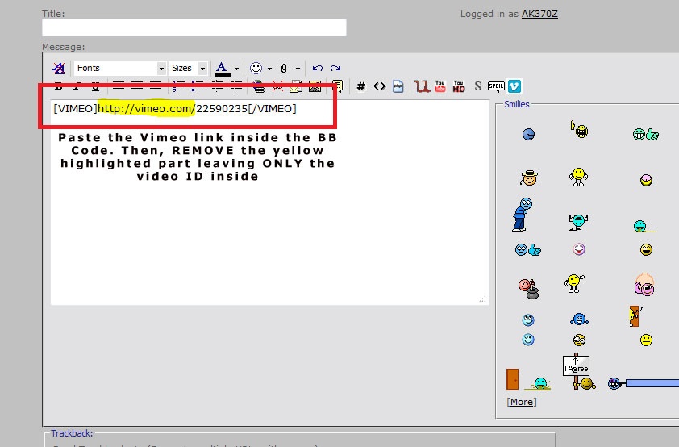
Task: Toggle bold formatting
Action: (58, 86)
